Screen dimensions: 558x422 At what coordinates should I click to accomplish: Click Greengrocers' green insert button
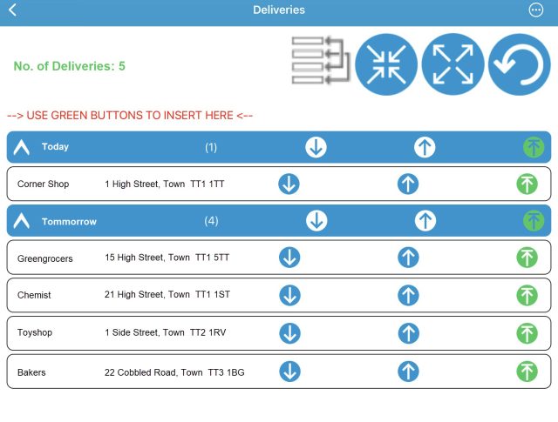tap(527, 258)
